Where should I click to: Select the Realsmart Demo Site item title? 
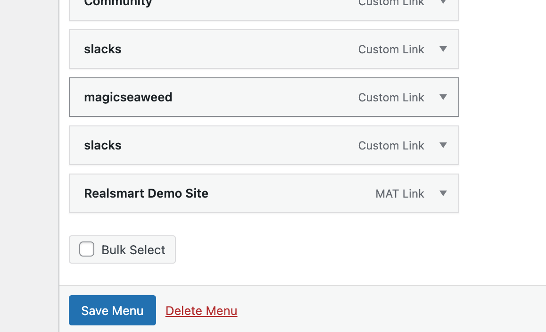[x=146, y=193]
